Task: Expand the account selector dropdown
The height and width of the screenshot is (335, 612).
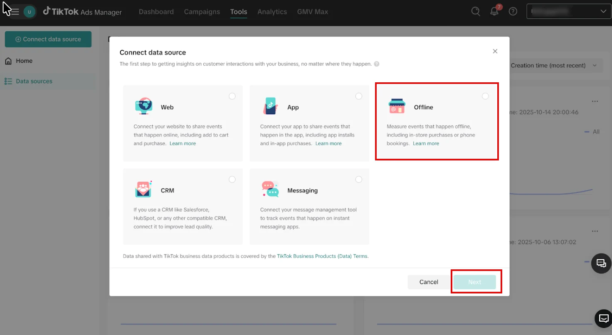Action: click(568, 12)
